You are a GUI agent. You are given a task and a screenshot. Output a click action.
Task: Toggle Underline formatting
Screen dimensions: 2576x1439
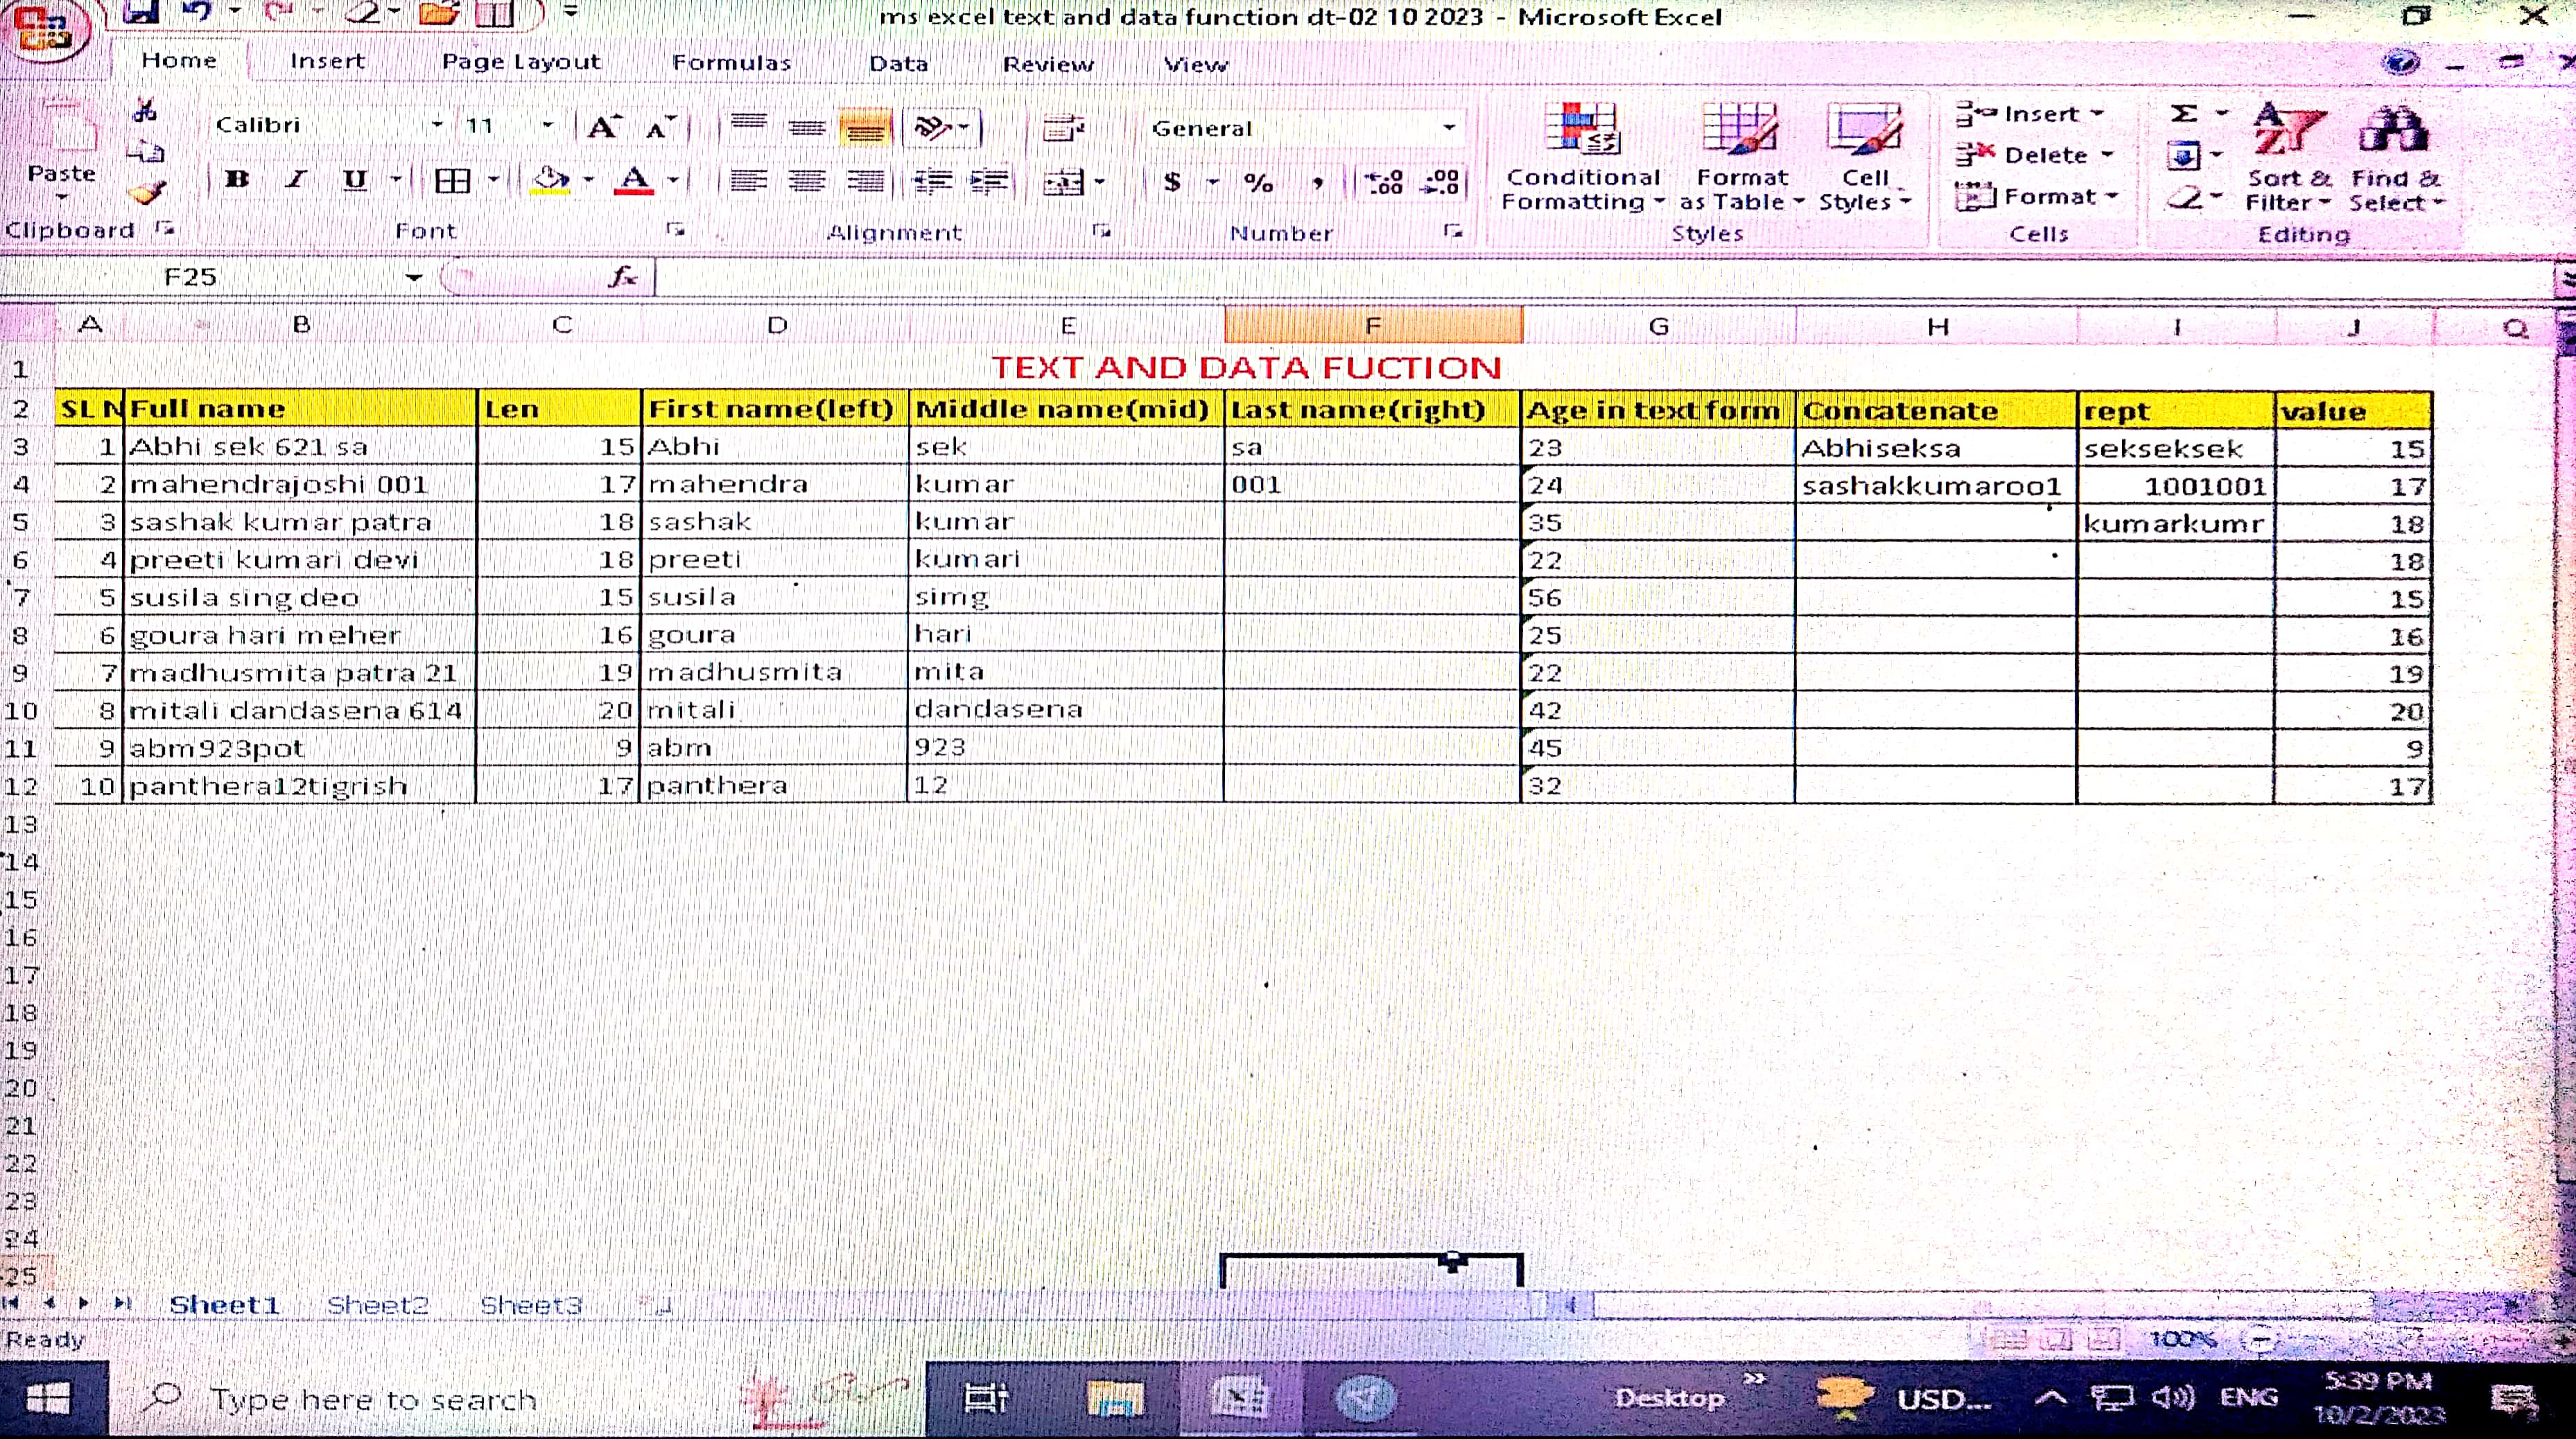[354, 180]
